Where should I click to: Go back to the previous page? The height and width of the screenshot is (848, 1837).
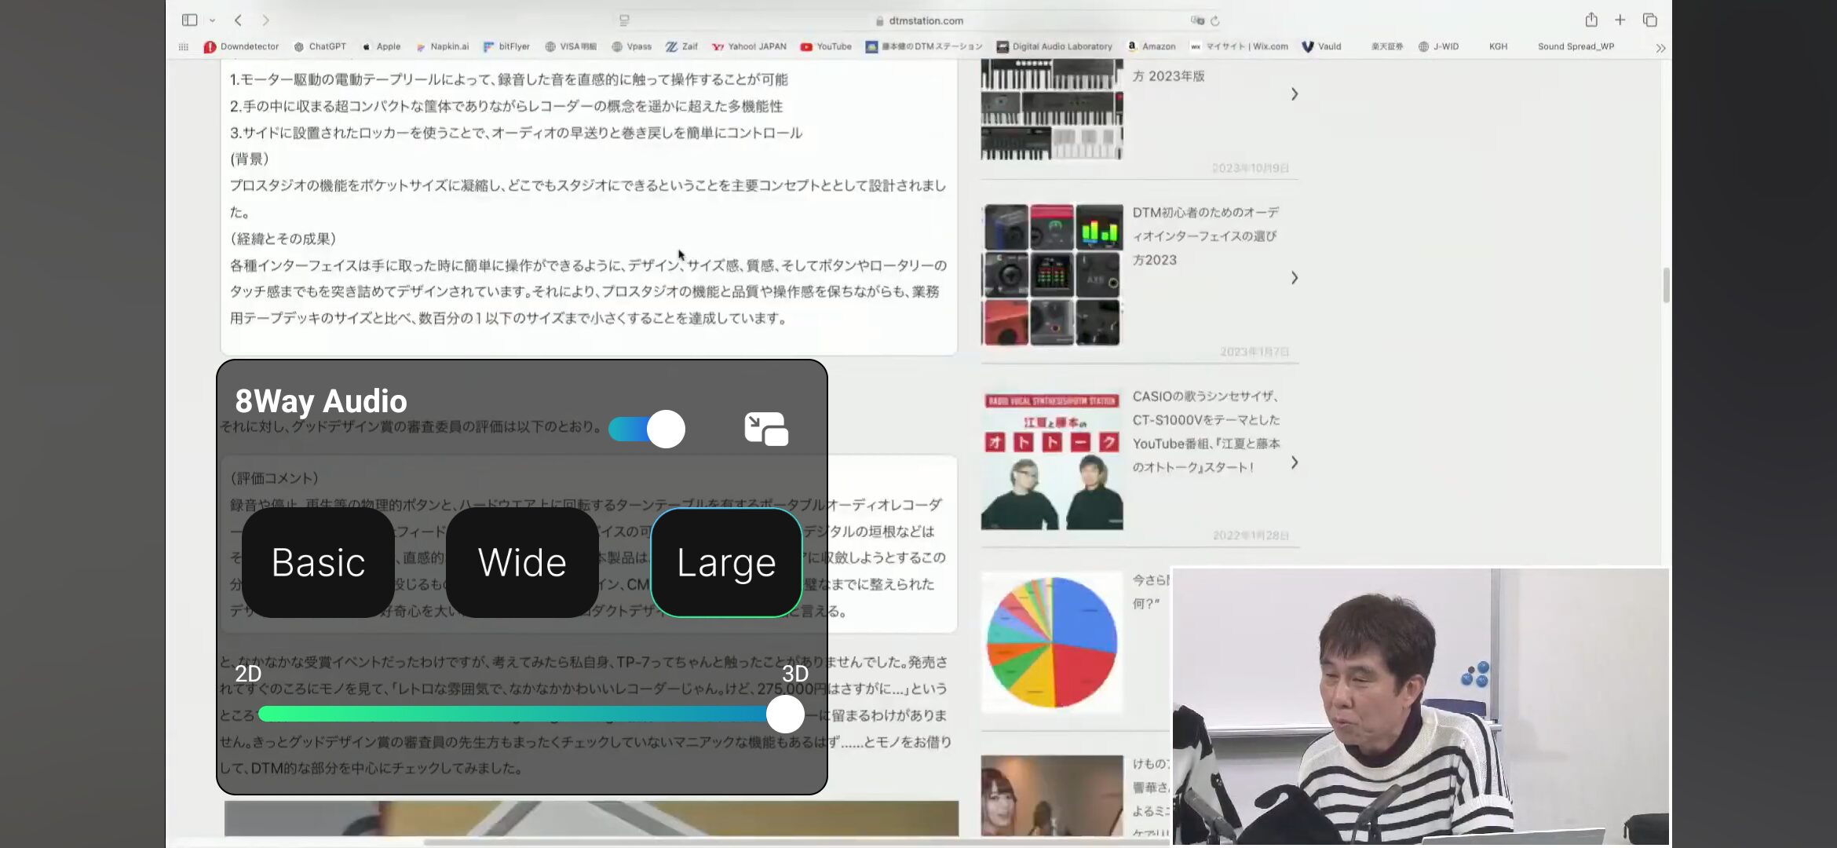[238, 20]
